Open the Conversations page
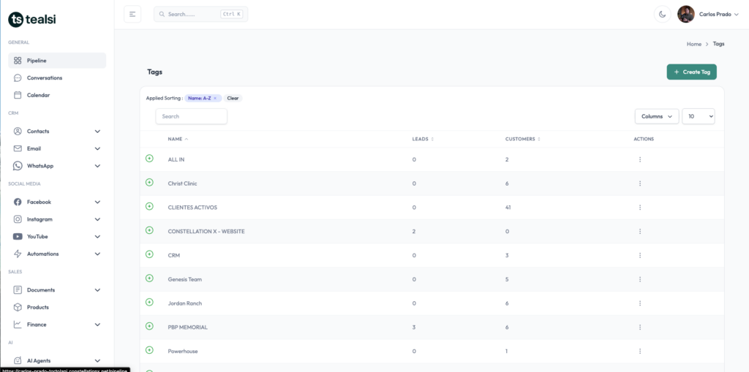The height and width of the screenshot is (372, 749). [44, 77]
